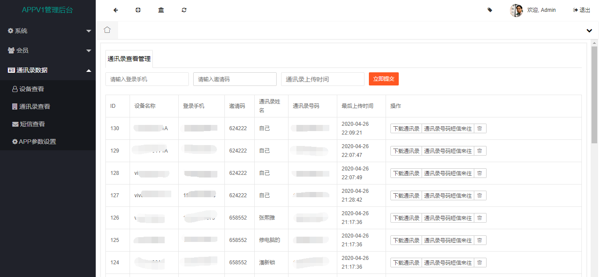The height and width of the screenshot is (277, 599).
Task: Click the back arrow icon in top toolbar
Action: coord(115,10)
